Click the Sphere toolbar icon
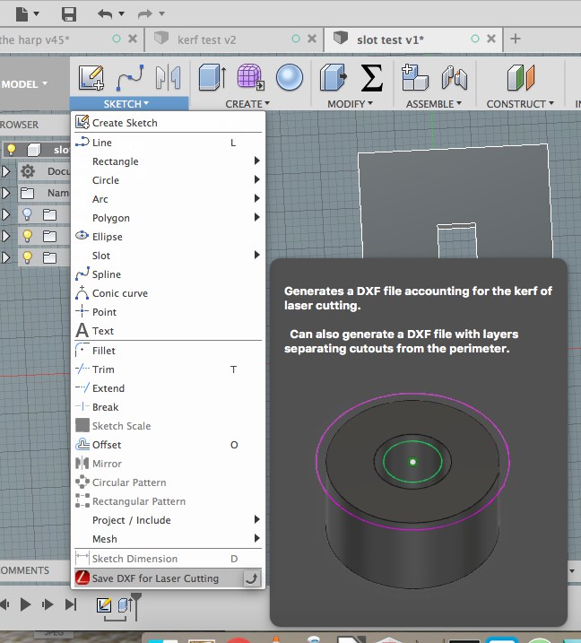This screenshot has height=643, width=581. pyautogui.click(x=290, y=77)
